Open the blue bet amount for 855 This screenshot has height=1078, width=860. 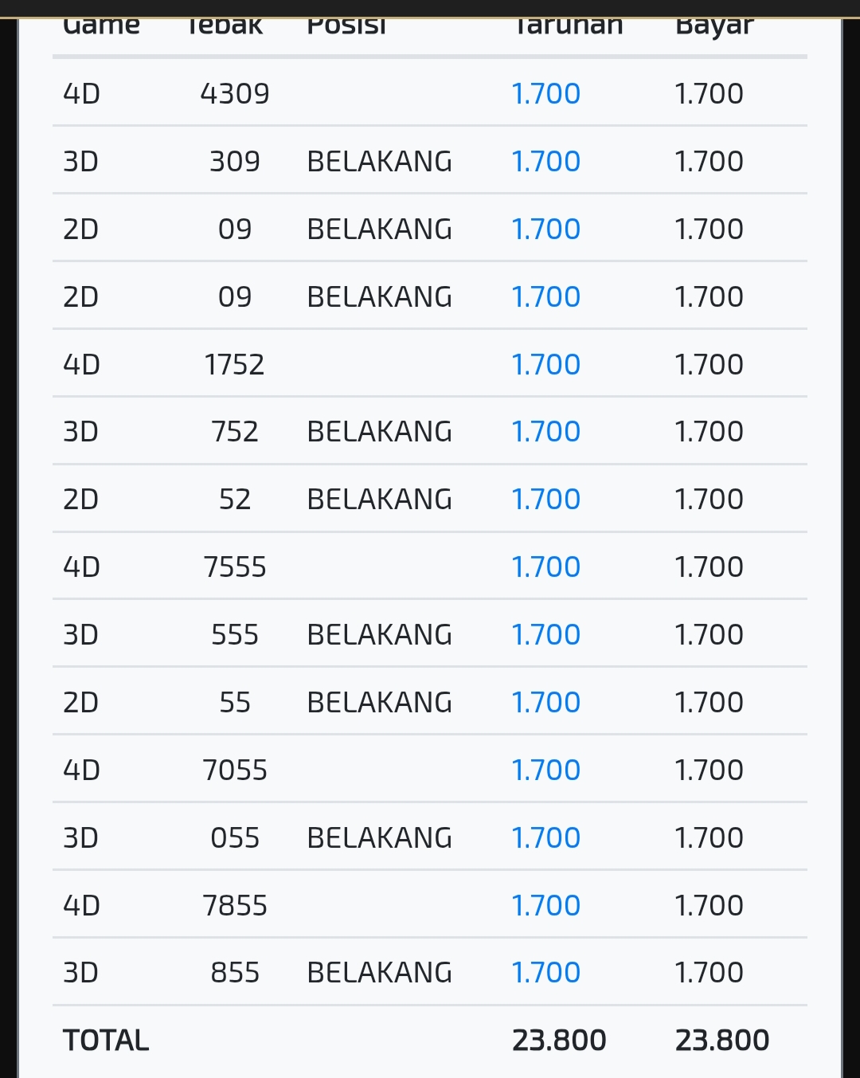(x=545, y=973)
